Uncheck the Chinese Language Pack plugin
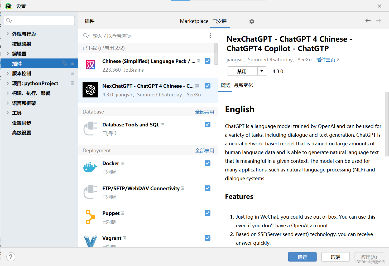 coord(208,61)
